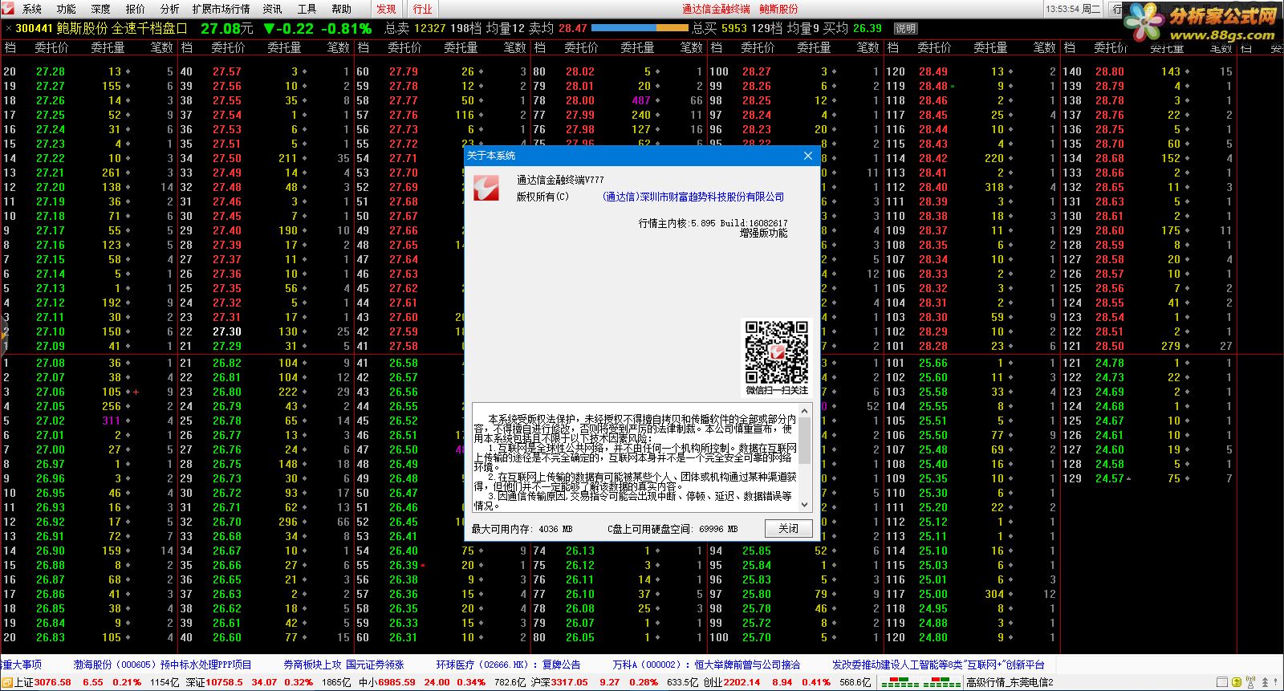Click the 深证10758.5 index in status bar
The width and height of the screenshot is (1284, 691).
[x=213, y=682]
